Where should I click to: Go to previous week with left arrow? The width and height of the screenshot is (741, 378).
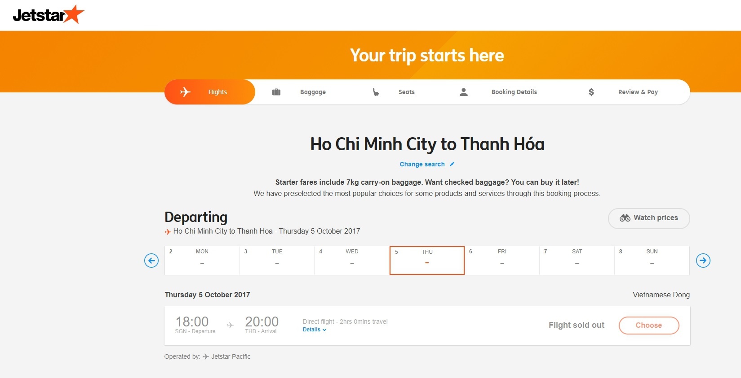(151, 261)
